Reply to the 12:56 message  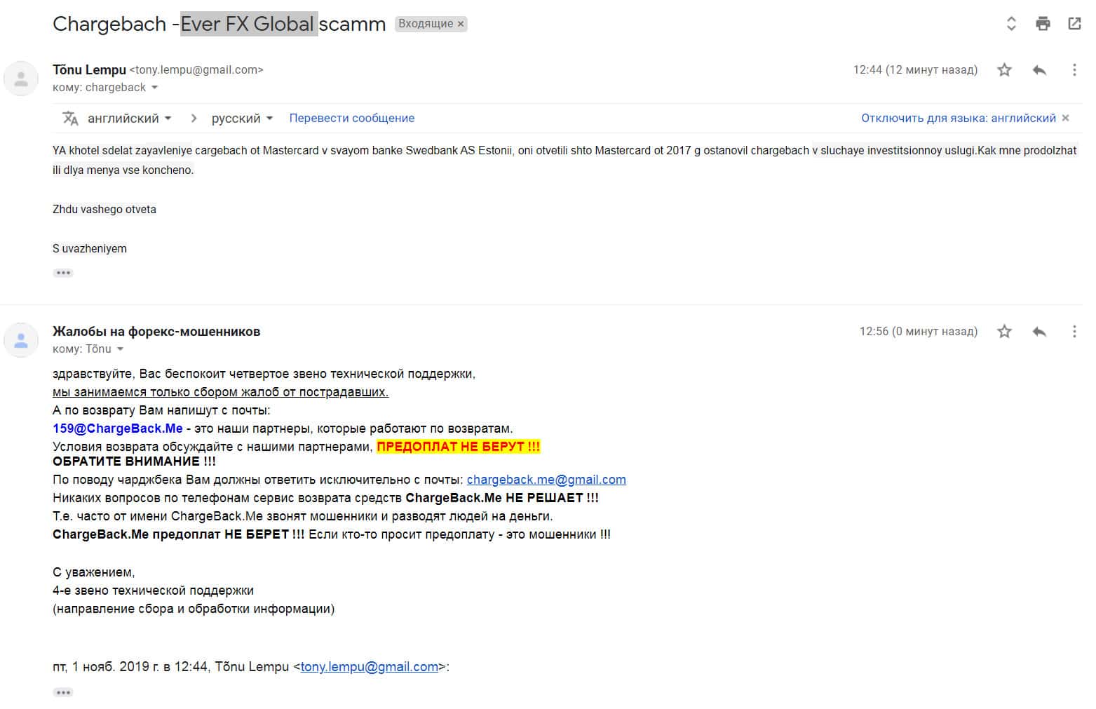pyautogui.click(x=1039, y=332)
